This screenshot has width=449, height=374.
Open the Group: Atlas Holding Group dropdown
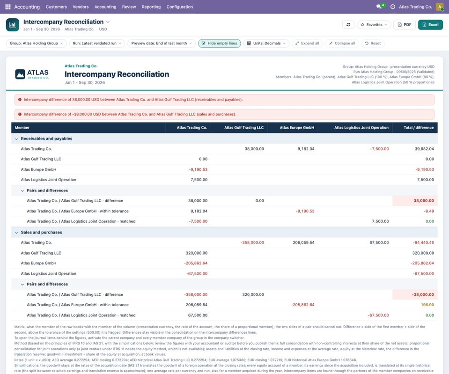pyautogui.click(x=36, y=43)
